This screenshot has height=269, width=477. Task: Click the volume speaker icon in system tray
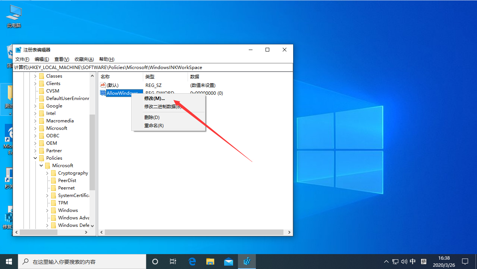tap(404, 261)
